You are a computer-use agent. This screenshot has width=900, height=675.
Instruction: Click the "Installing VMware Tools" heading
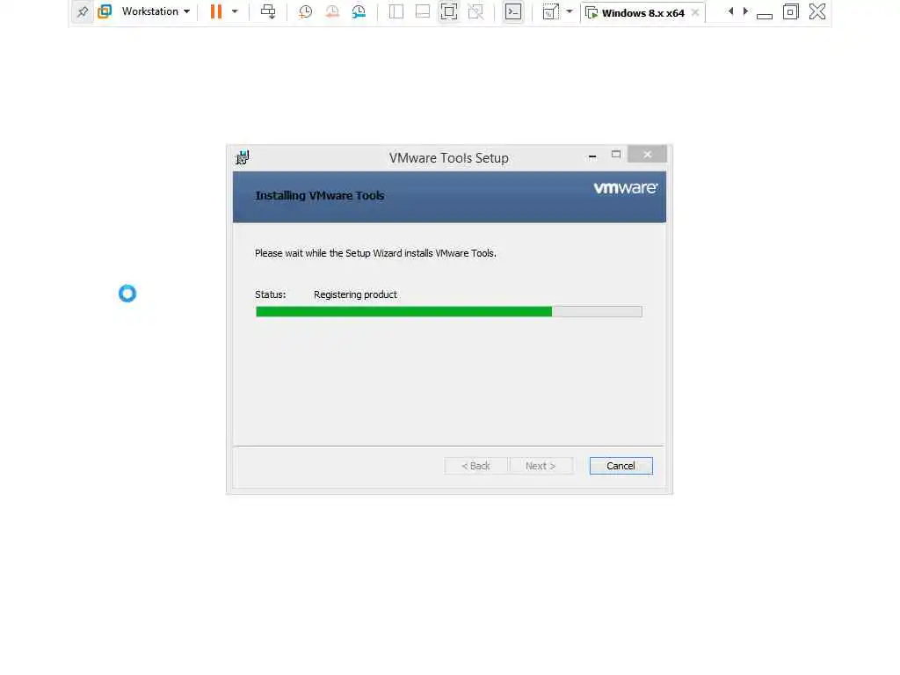click(320, 196)
